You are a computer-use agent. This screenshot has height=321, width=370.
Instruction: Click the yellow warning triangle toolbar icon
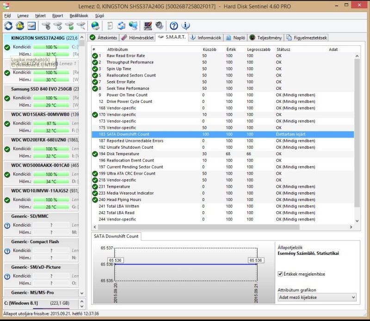[x=20, y=26]
